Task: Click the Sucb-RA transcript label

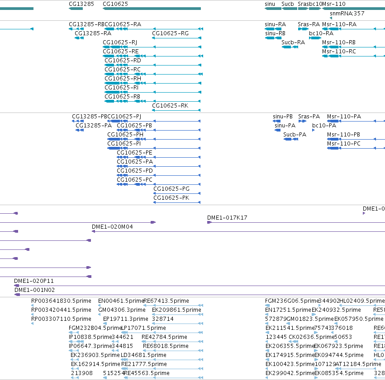Action: click(x=293, y=42)
